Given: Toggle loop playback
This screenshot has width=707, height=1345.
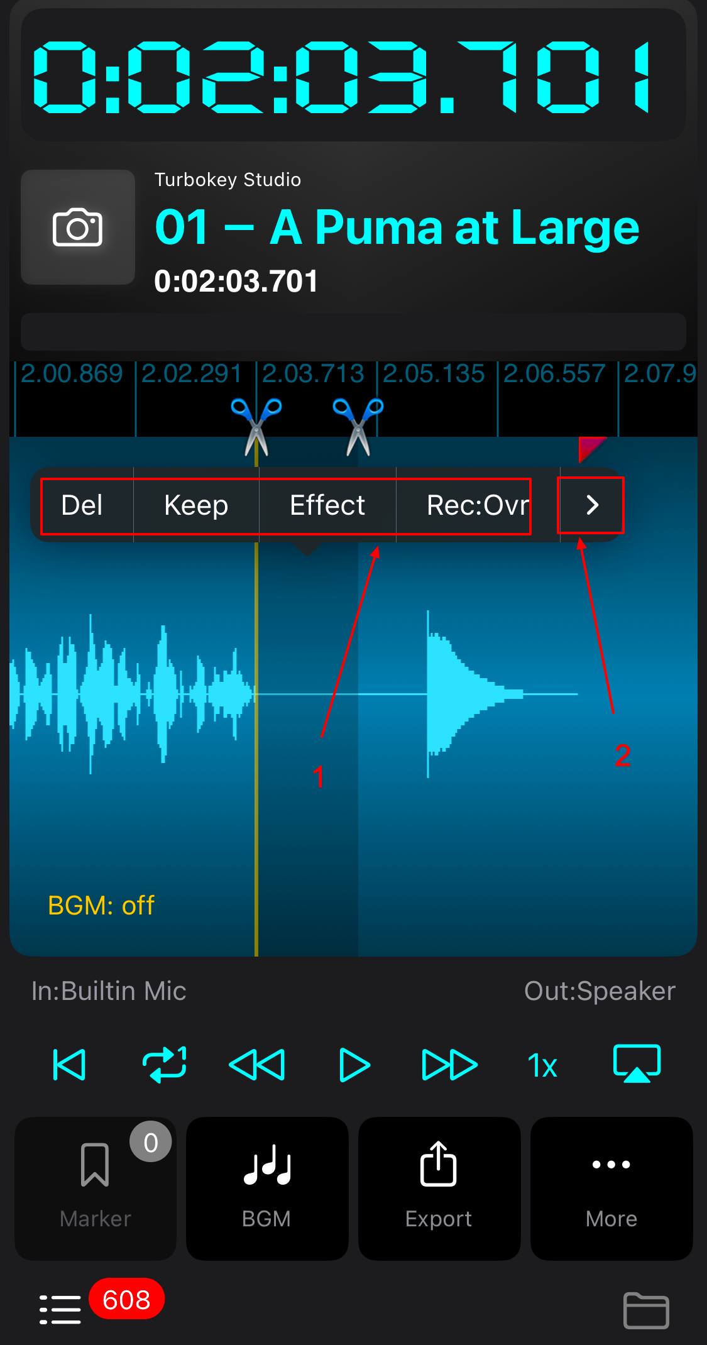Looking at the screenshot, I should pos(165,1065).
